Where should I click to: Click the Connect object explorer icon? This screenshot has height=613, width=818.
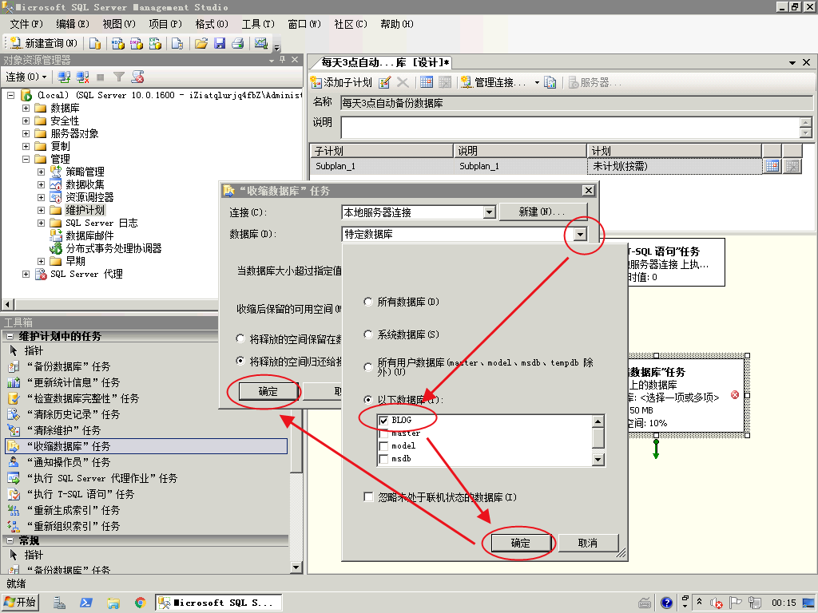[x=64, y=77]
